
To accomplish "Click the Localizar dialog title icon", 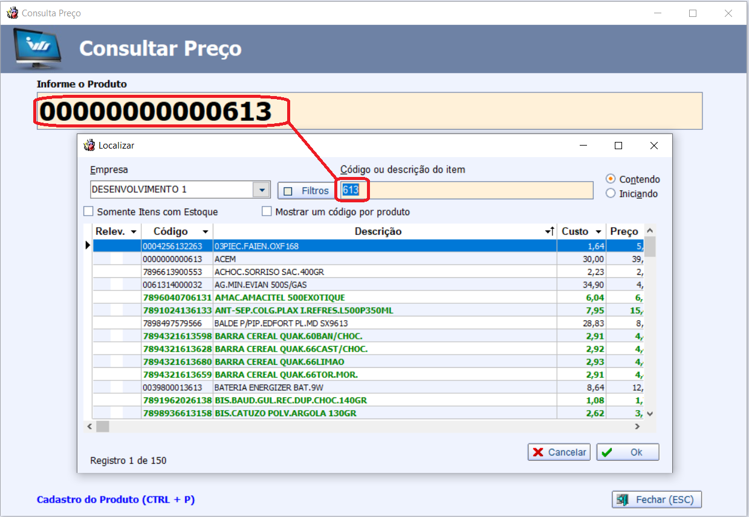I will point(89,146).
